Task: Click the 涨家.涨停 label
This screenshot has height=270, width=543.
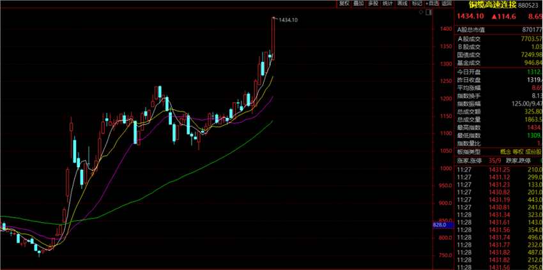Action: tap(470, 161)
